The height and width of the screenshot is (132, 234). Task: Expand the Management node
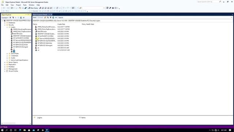(5, 69)
